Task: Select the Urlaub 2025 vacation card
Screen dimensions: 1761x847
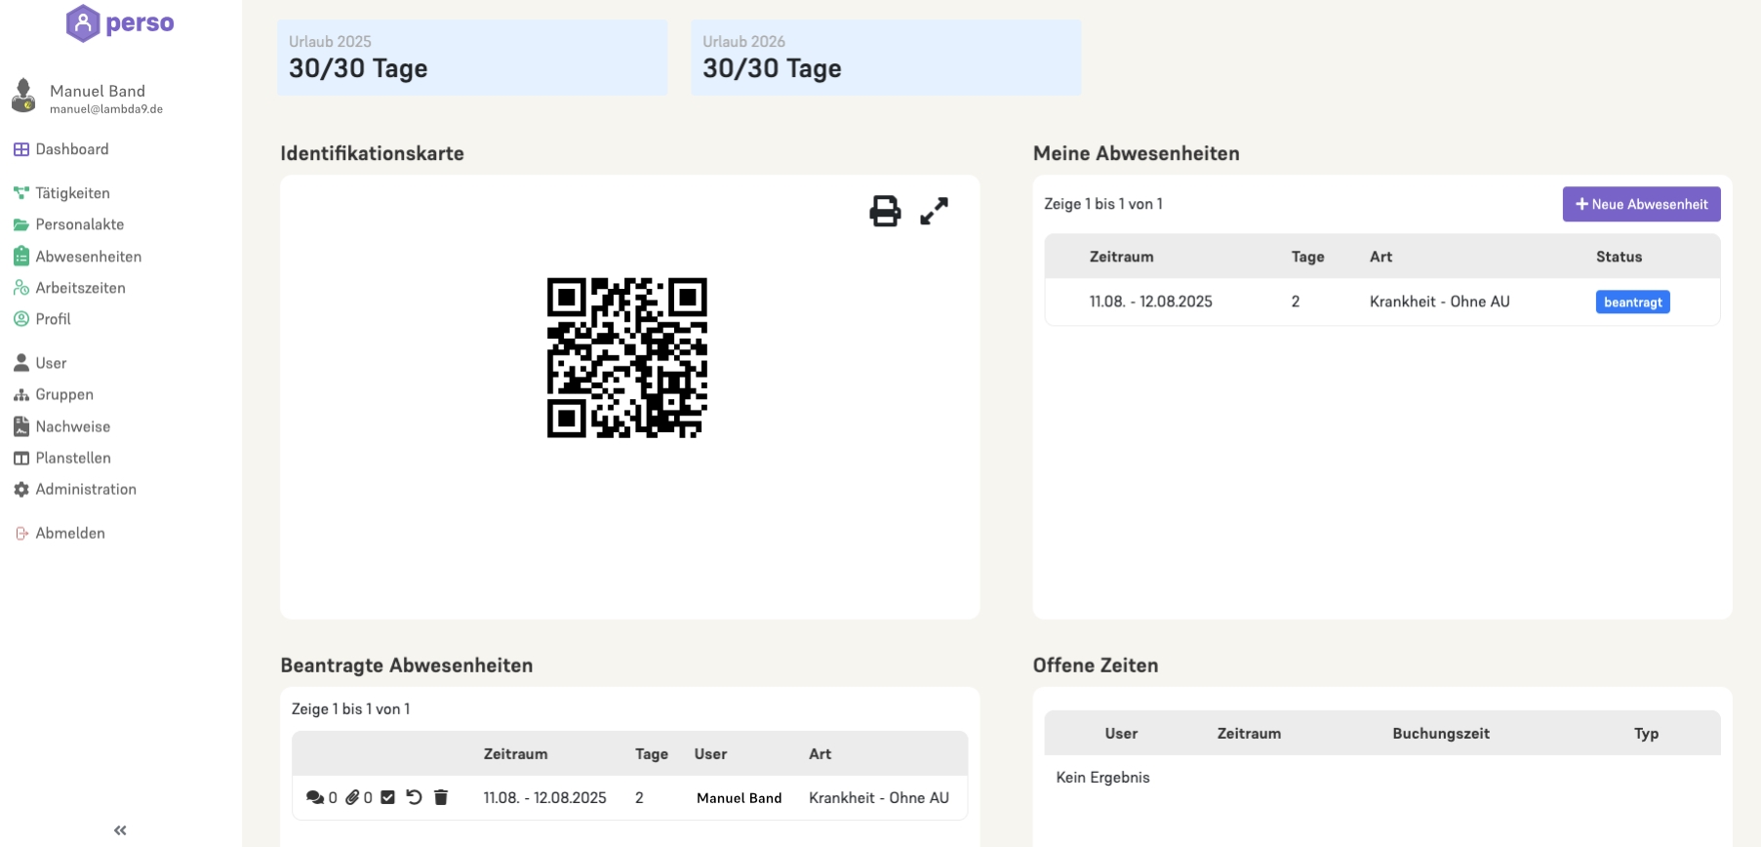Action: (x=472, y=58)
